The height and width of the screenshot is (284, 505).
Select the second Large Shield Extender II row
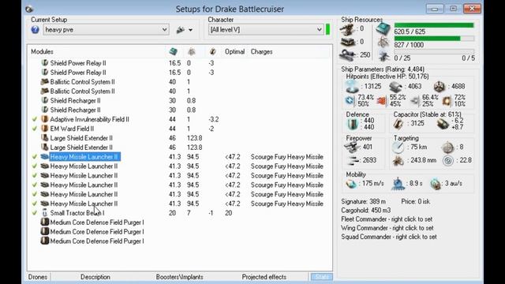pyautogui.click(x=81, y=148)
